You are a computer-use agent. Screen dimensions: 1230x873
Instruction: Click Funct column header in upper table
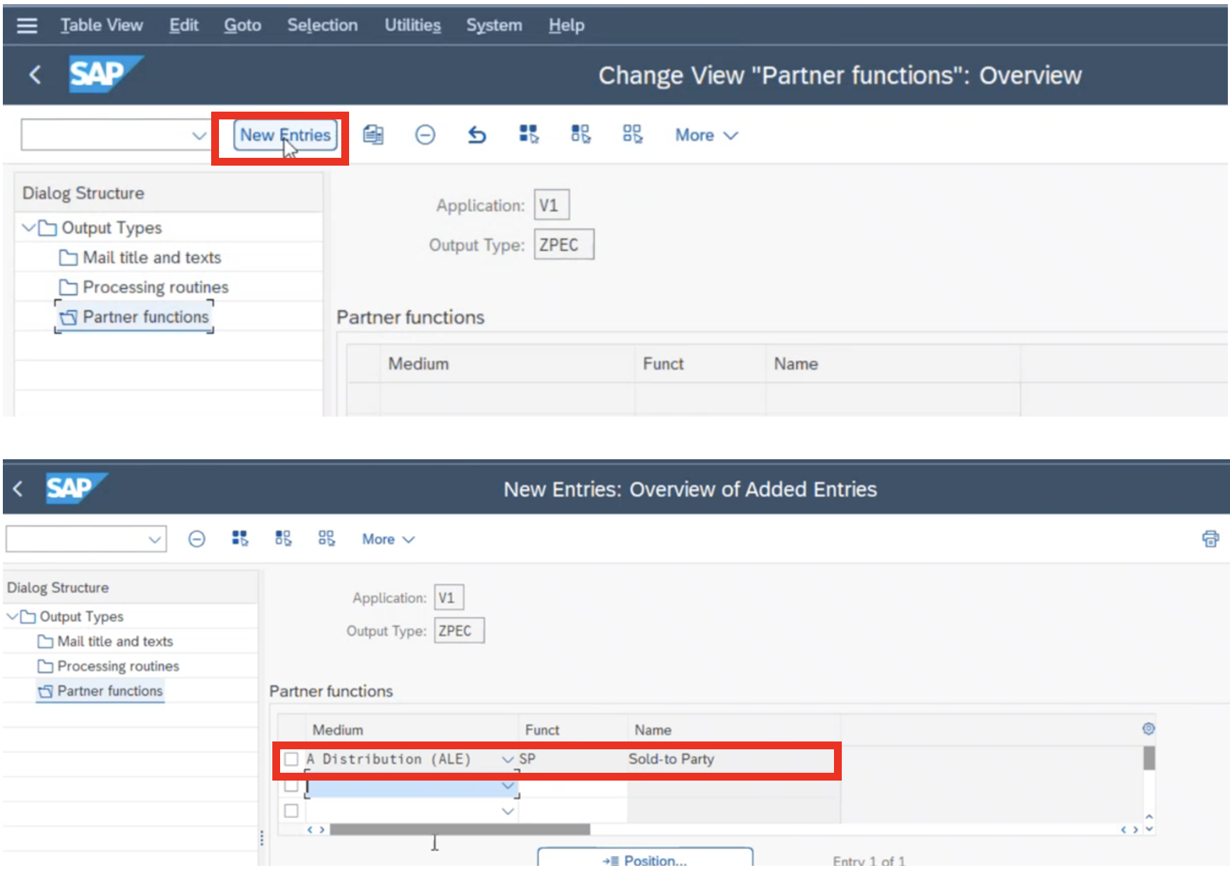700,364
